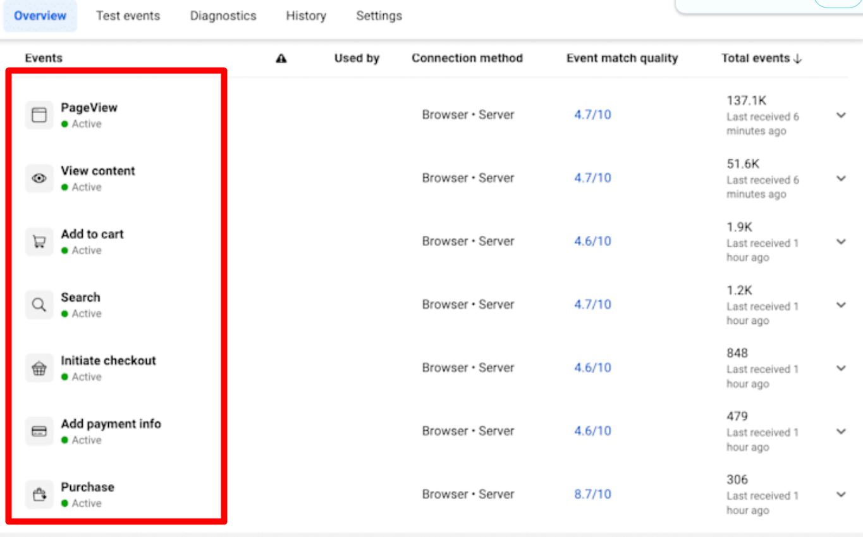Click the Add payment info card icon
Viewport: 863px width, 537px height.
(39, 431)
